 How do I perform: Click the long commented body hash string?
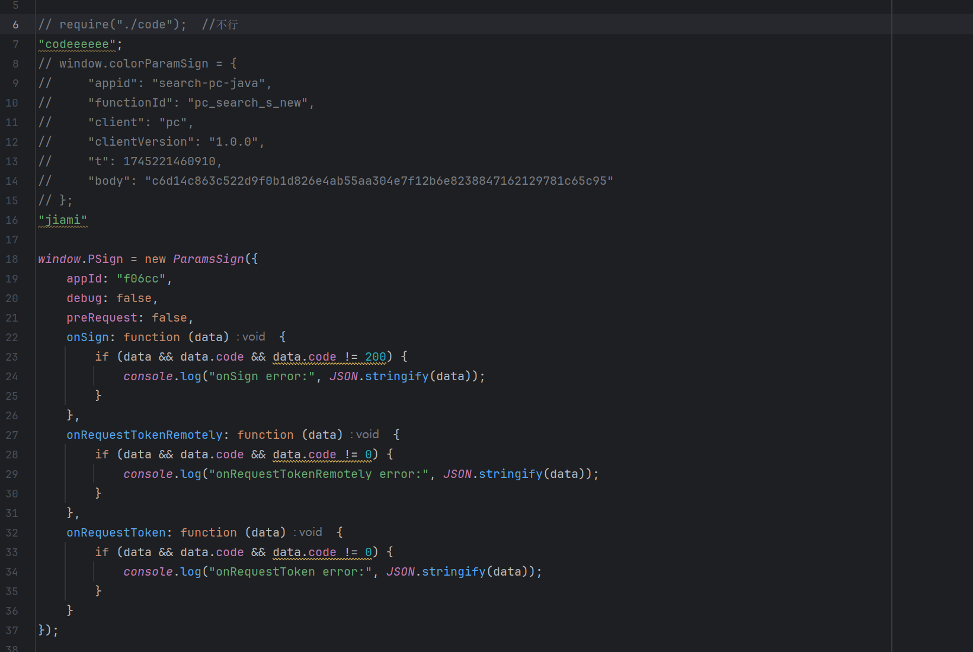coord(379,181)
